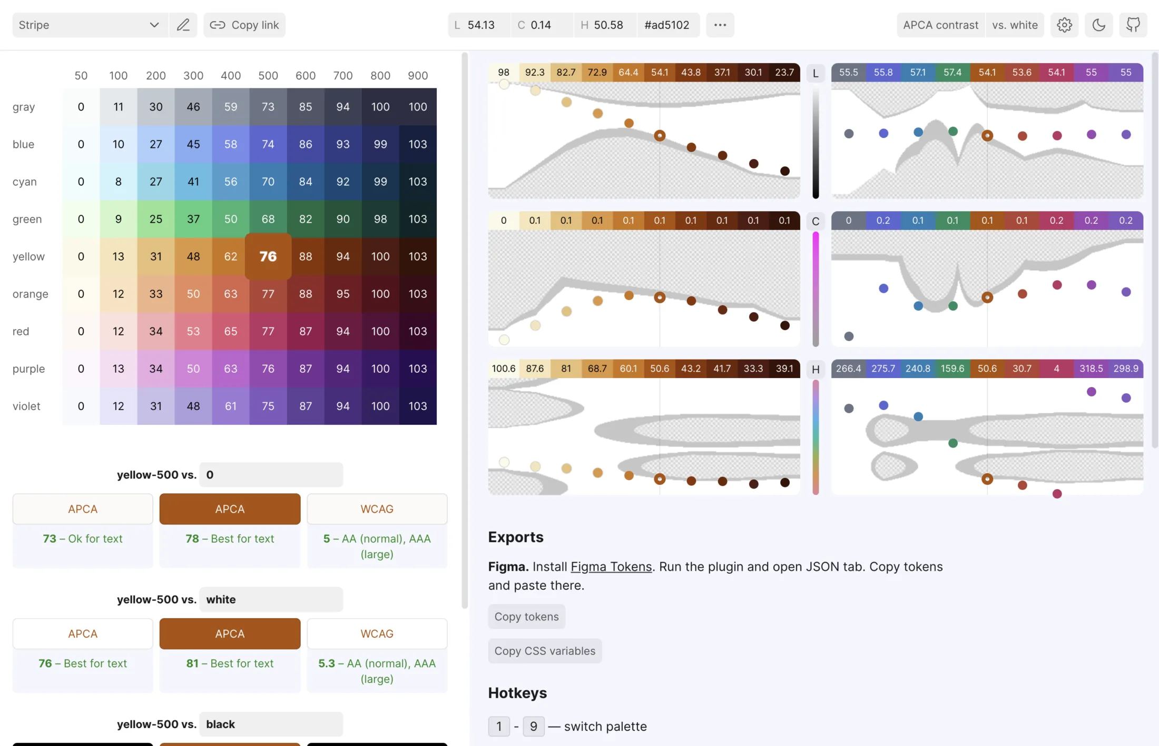Open the Figma Tokens link

pyautogui.click(x=611, y=566)
